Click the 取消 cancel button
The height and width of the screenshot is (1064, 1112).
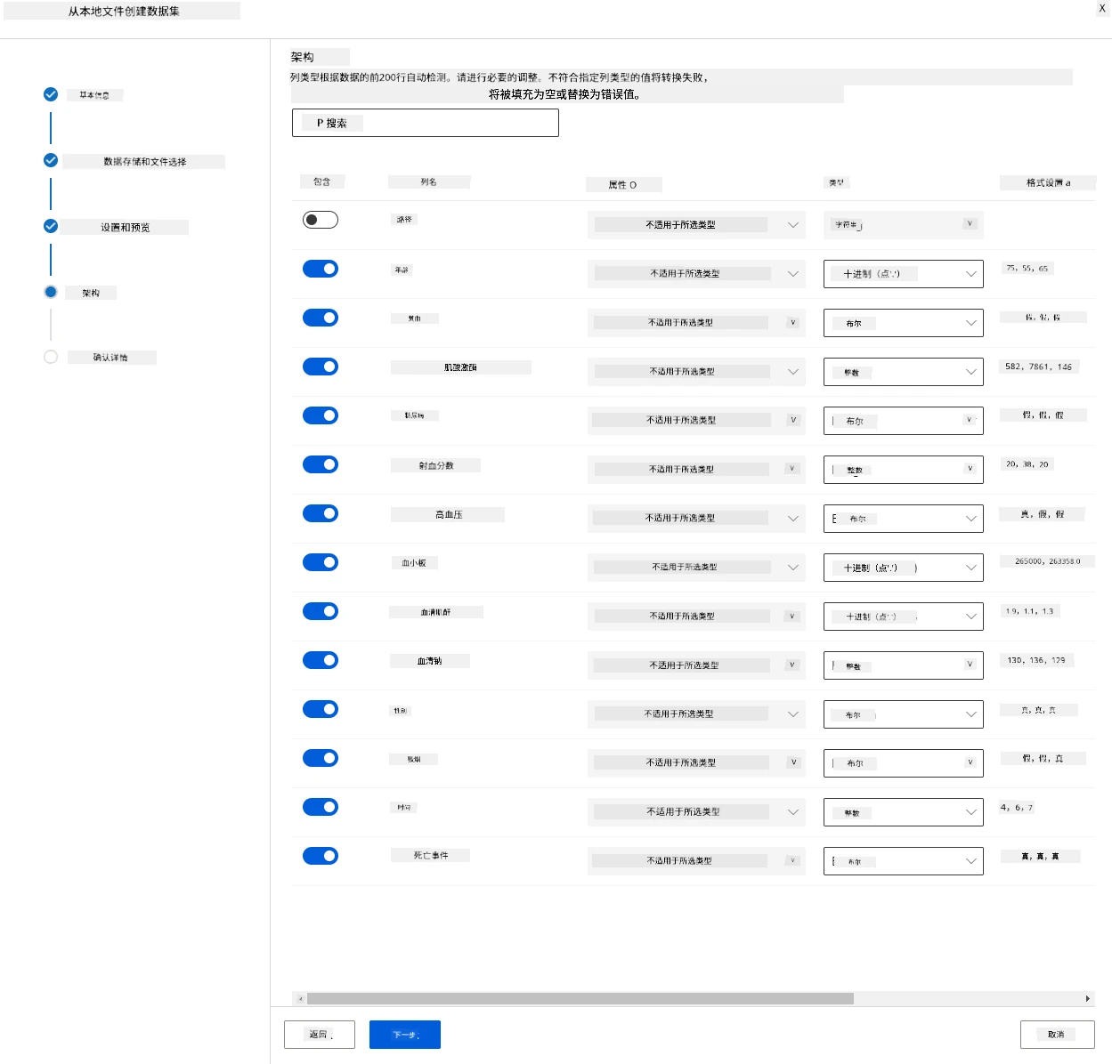1058,1035
